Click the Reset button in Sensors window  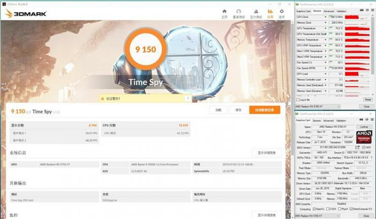coord(367,99)
